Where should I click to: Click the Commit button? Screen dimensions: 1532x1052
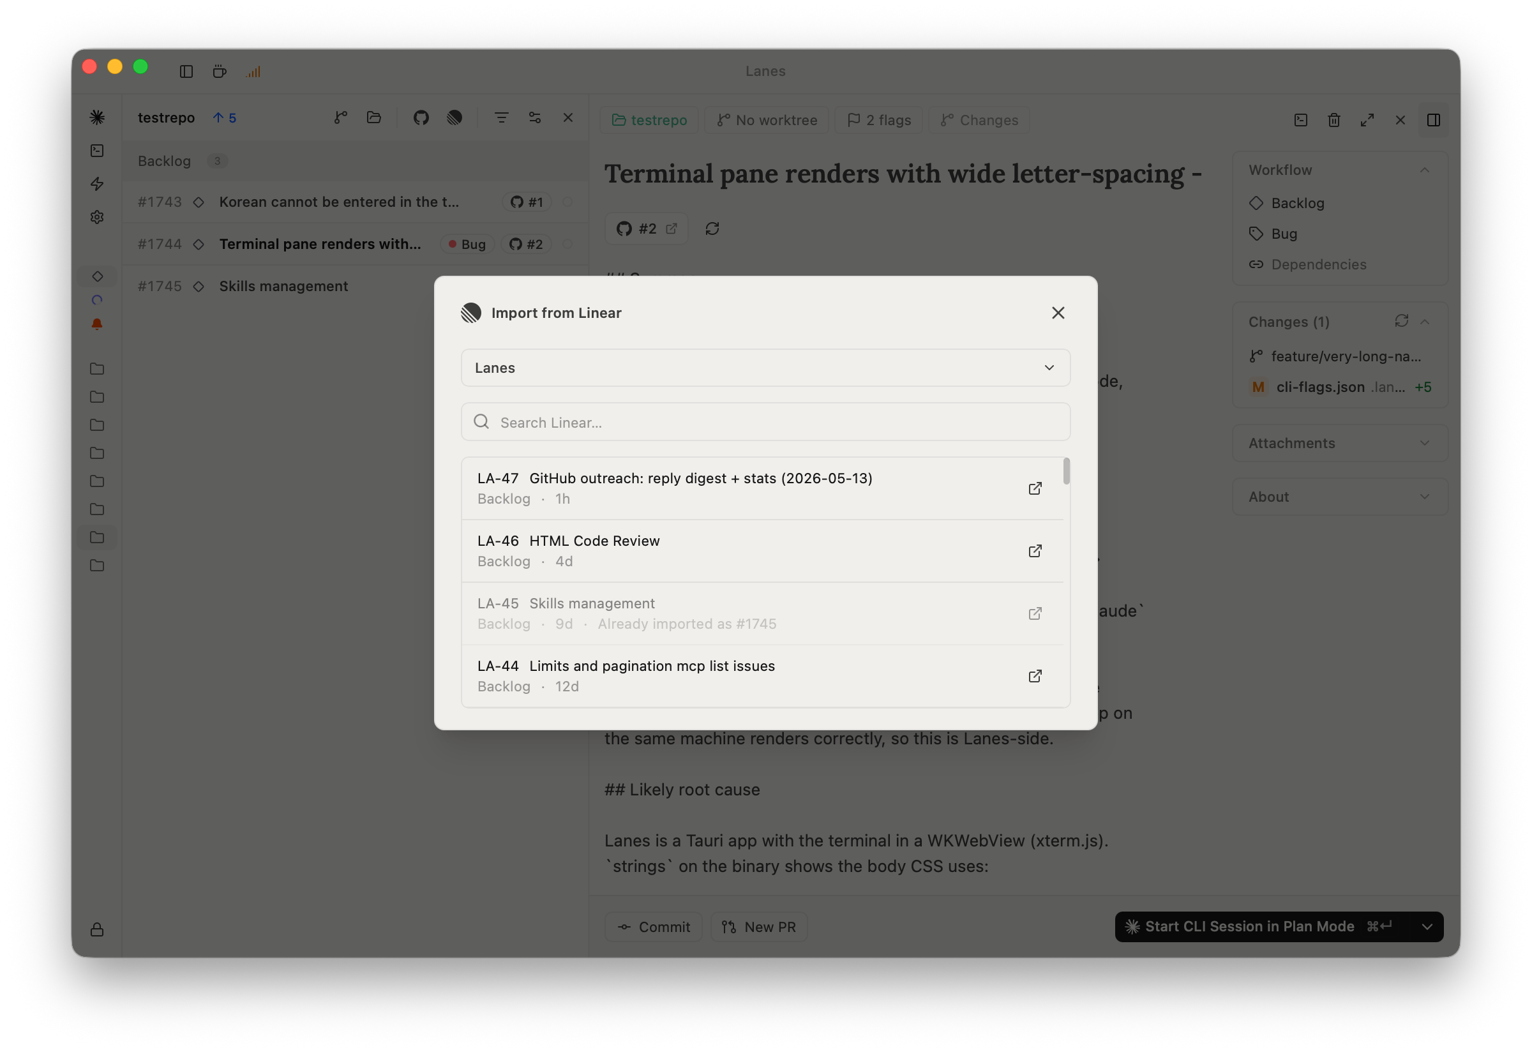pyautogui.click(x=652, y=927)
